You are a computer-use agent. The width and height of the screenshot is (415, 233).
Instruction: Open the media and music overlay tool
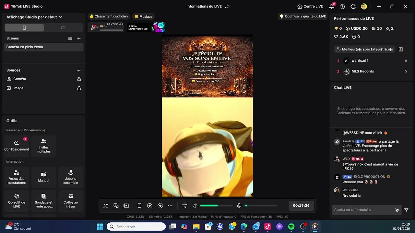click(x=116, y=206)
